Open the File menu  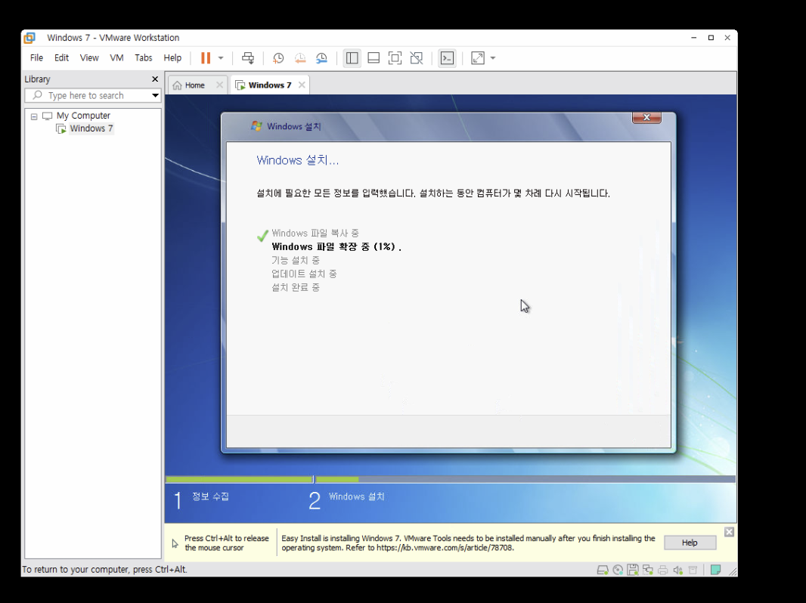pyautogui.click(x=36, y=58)
